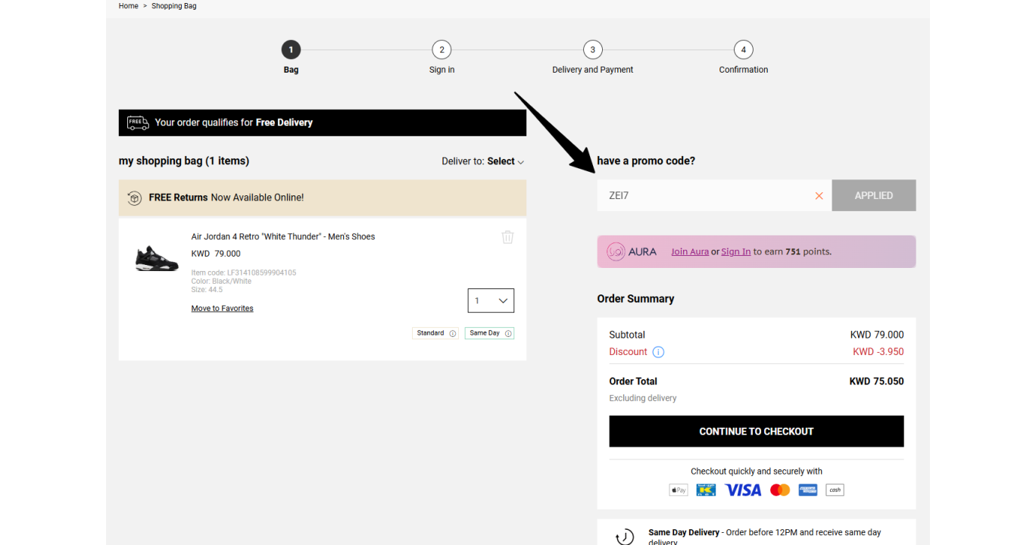
Task: Clear the ZEI7 promo code with X icon
Action: coord(819,196)
